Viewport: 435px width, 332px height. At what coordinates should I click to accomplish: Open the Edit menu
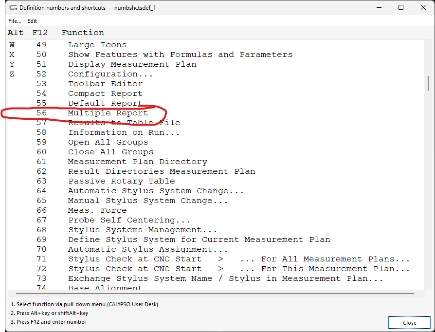pyautogui.click(x=32, y=21)
